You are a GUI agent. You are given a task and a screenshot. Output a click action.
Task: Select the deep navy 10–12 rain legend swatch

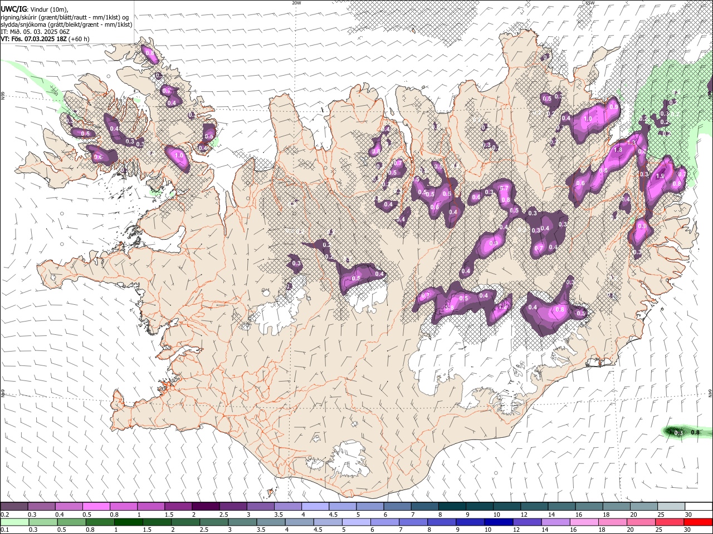click(x=499, y=522)
